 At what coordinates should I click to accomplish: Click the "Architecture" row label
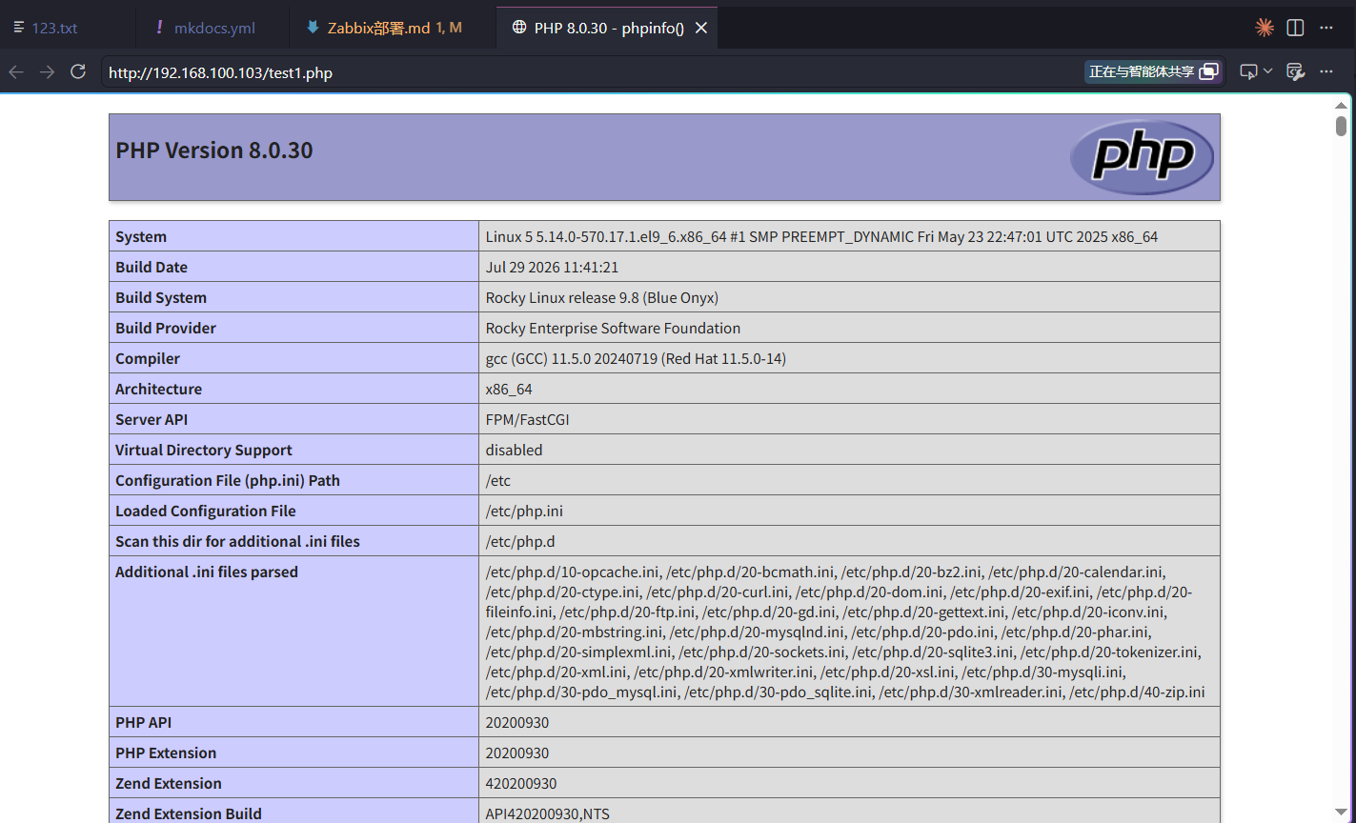coord(158,389)
